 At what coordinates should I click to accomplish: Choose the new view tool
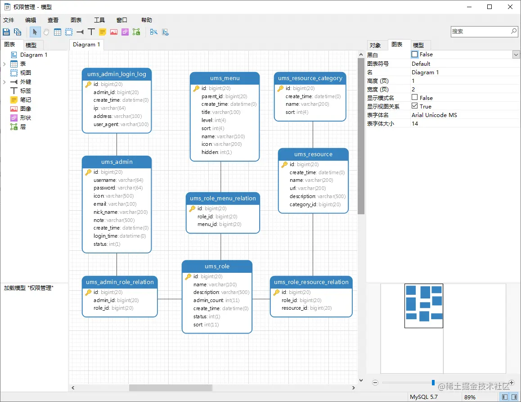point(69,32)
